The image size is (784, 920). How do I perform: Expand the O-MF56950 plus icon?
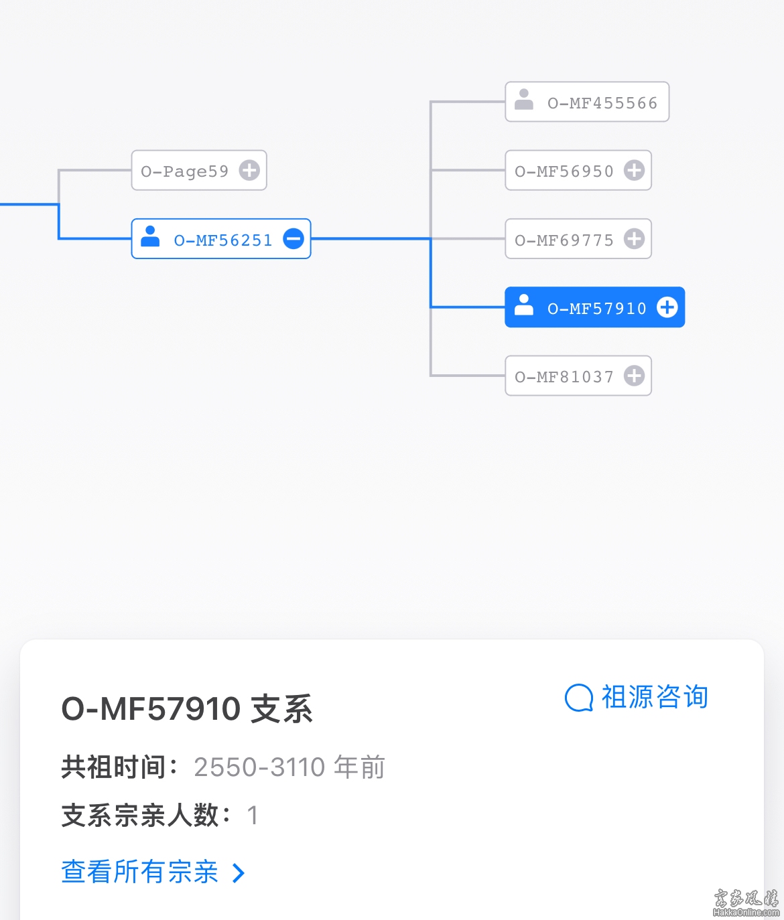coord(634,170)
